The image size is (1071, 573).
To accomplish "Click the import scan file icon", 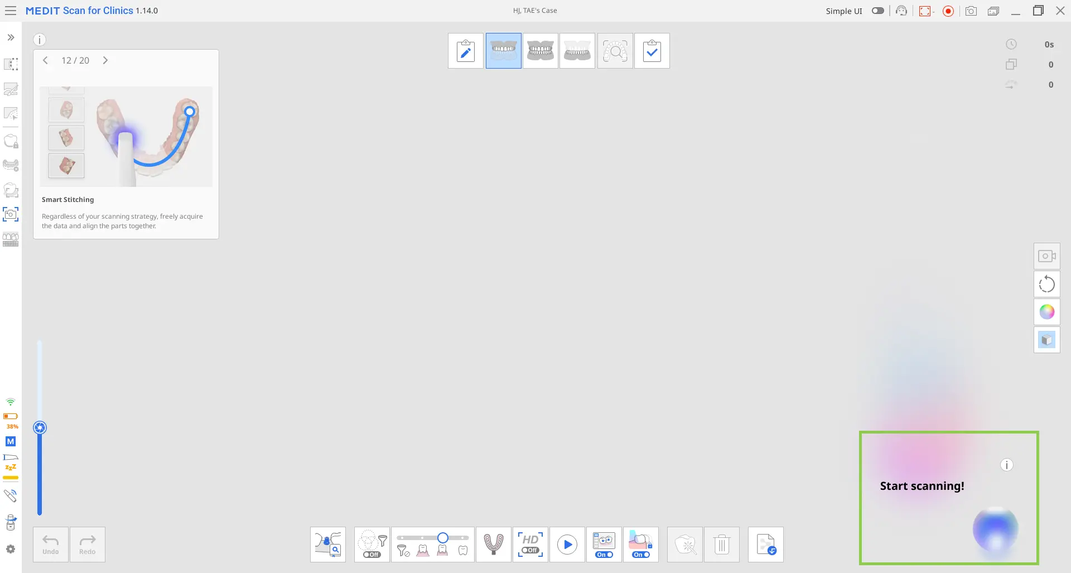I will point(766,545).
